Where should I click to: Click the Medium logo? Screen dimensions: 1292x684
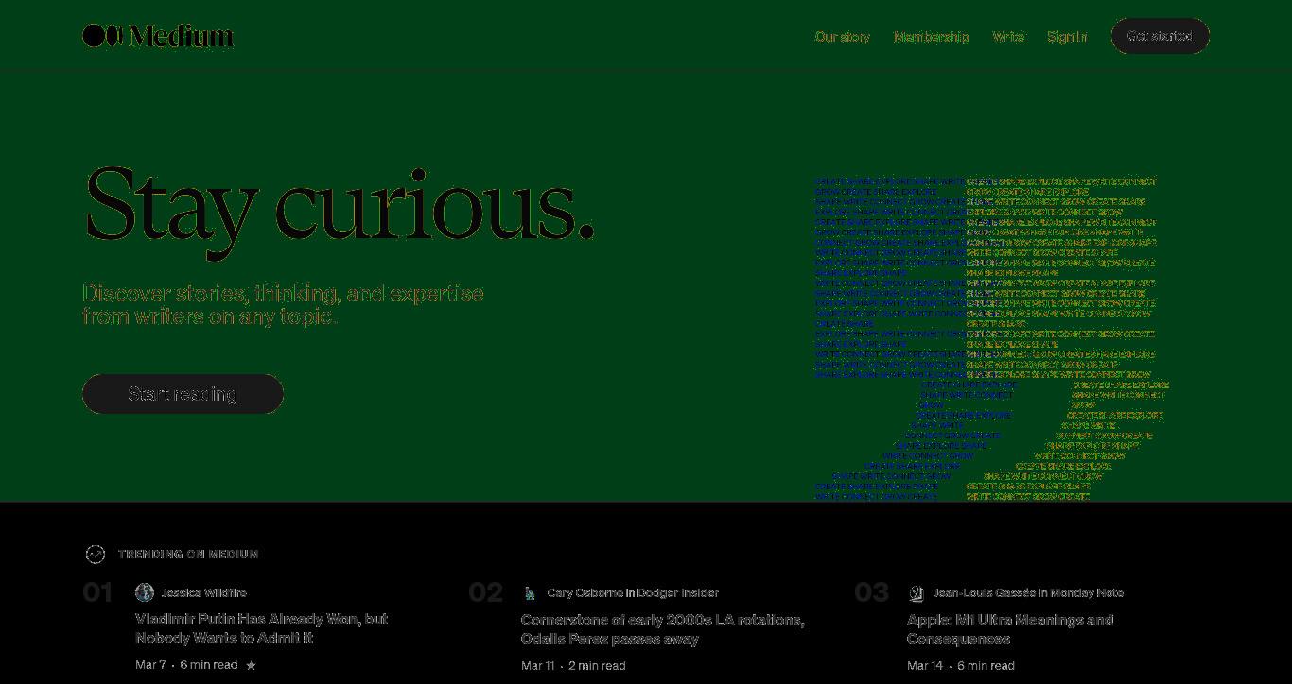[x=158, y=36]
